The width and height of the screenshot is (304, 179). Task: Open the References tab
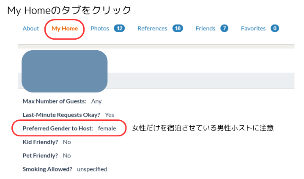coord(152,28)
